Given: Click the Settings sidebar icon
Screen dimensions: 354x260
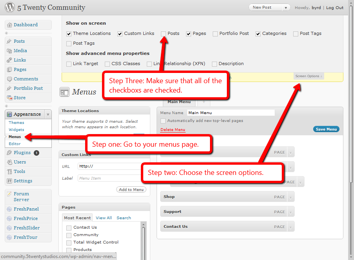Looking at the screenshot, I should 9,181.
